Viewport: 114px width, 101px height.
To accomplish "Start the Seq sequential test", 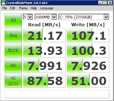I will (x=13, y=35).
